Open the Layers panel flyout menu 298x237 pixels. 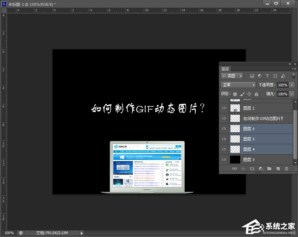293,69
